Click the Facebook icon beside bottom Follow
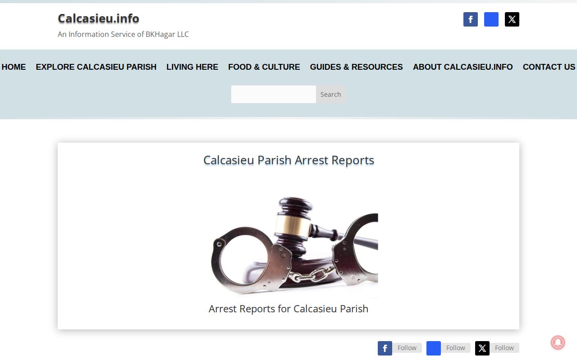 pos(385,348)
